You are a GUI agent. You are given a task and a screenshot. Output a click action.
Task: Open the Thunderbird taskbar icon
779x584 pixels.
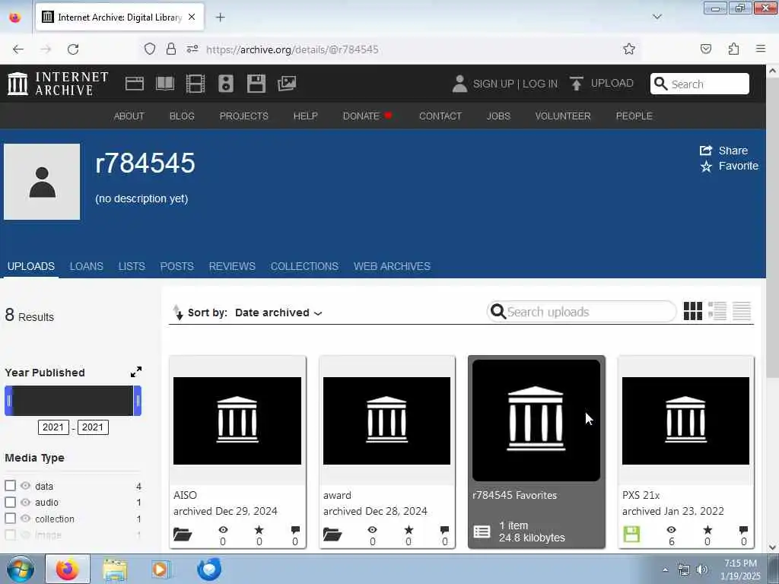click(x=208, y=569)
